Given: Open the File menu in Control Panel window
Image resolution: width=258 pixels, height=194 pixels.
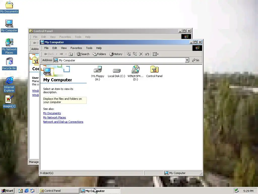Looking at the screenshot, I should pos(35,37).
